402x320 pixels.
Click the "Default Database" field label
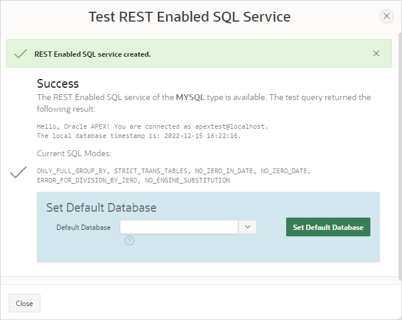click(83, 228)
